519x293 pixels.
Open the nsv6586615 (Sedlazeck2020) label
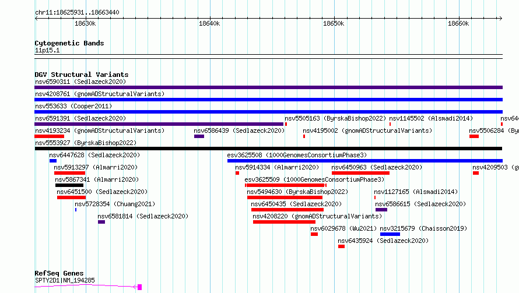point(420,204)
